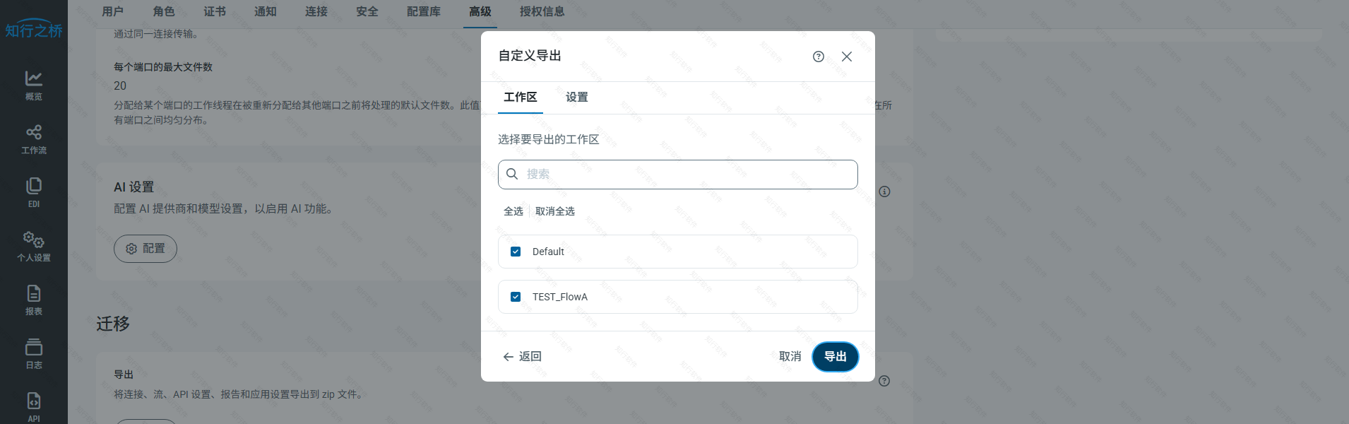Open the EDI sidebar icon

pos(33,191)
